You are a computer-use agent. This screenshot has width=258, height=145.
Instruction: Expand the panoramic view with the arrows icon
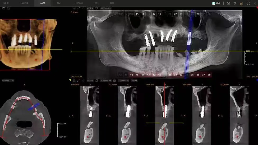click(x=79, y=8)
